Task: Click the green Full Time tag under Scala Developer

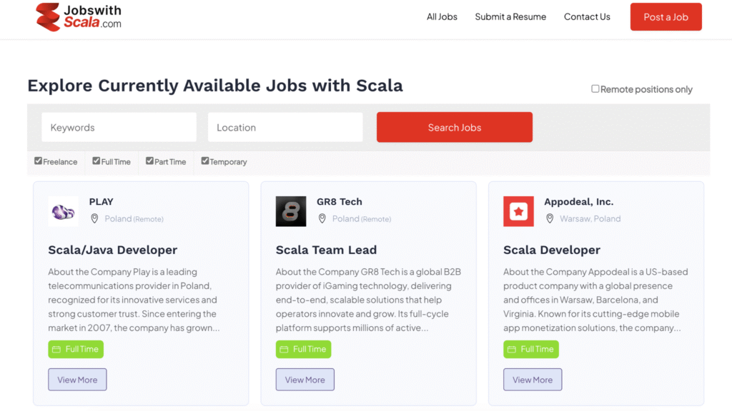Action: point(530,349)
